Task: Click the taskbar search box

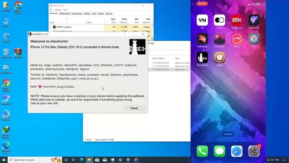Action: (x=35, y=160)
